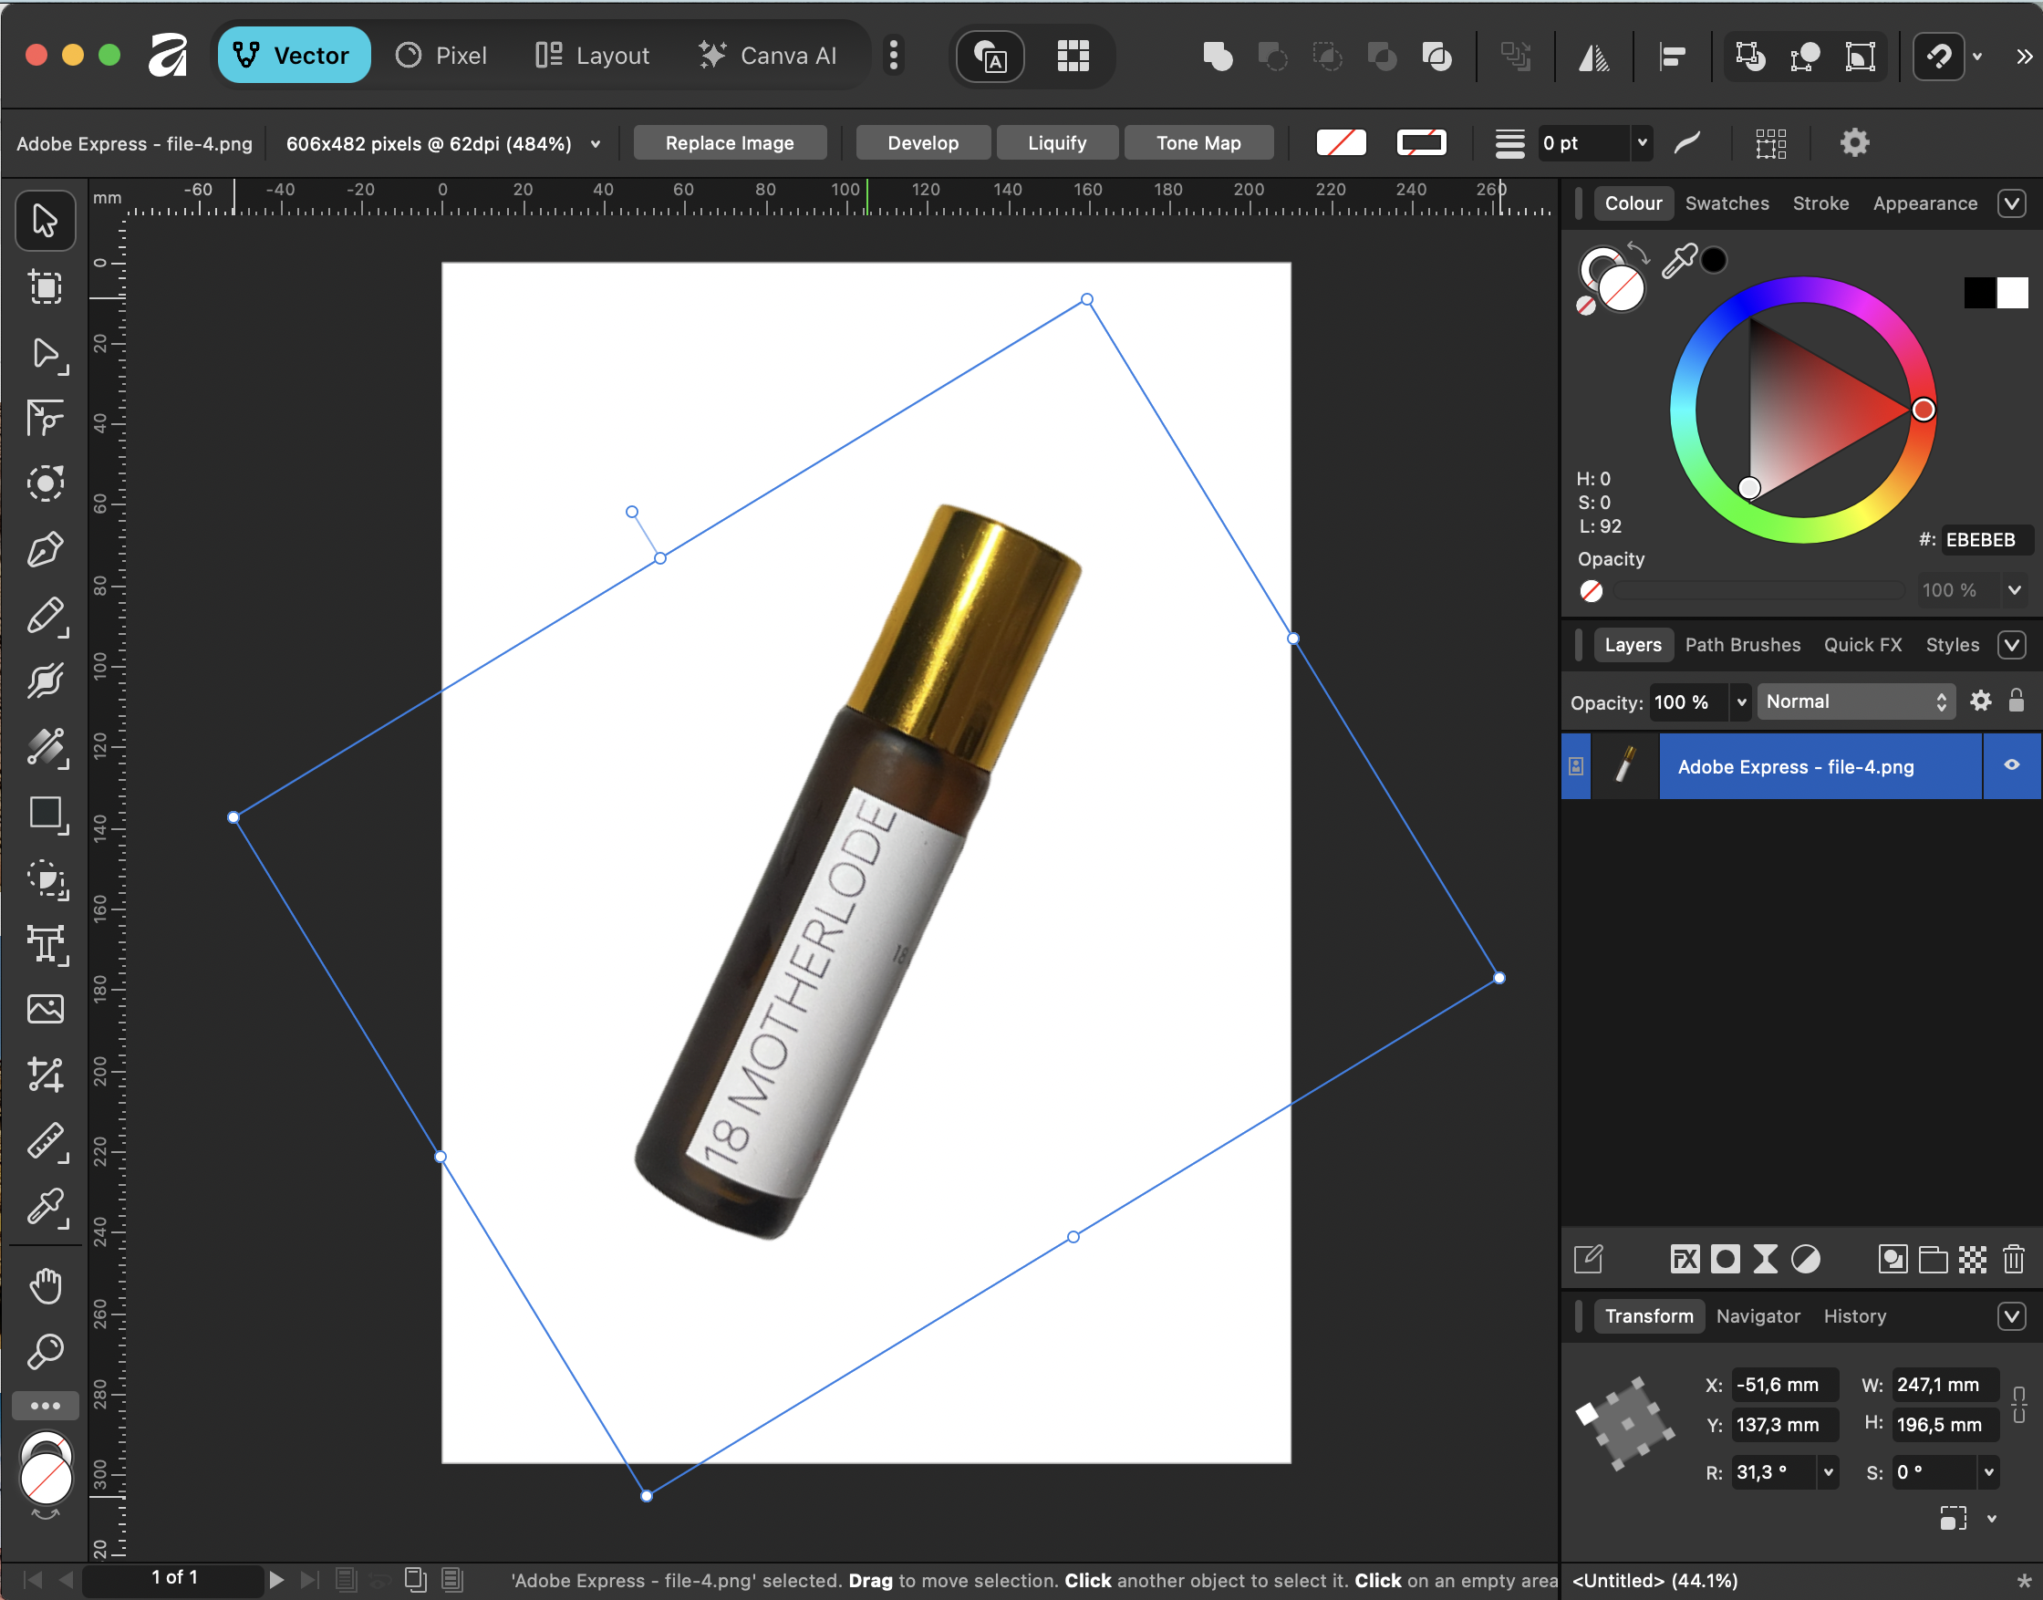Screen dimensions: 2043x1600
Task: Delete the layer using the trash icon
Action: 2015,1259
